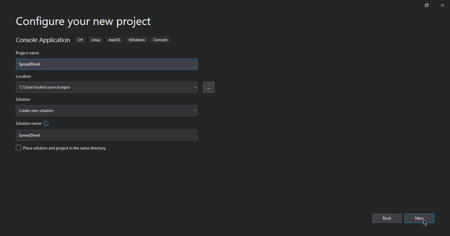Image resolution: width=450 pixels, height=236 pixels.
Task: Click the Console project type tag
Action: [160, 40]
